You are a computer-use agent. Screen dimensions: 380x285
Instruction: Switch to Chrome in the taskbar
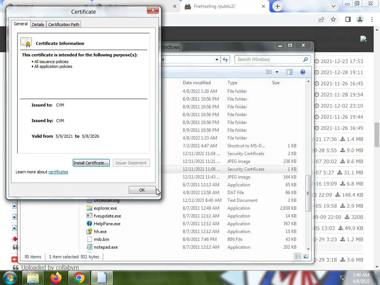[79, 278]
